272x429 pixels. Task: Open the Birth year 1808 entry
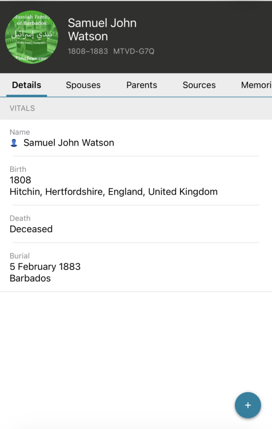tap(21, 180)
